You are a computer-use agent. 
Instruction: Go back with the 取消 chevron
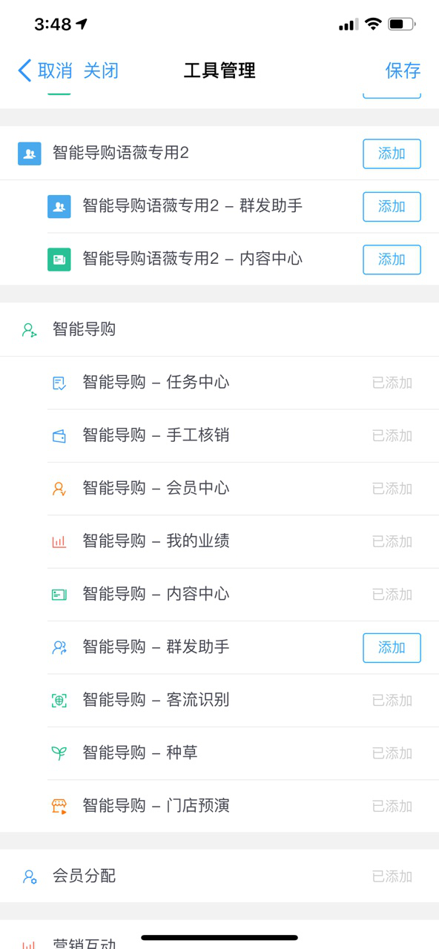[x=44, y=70]
